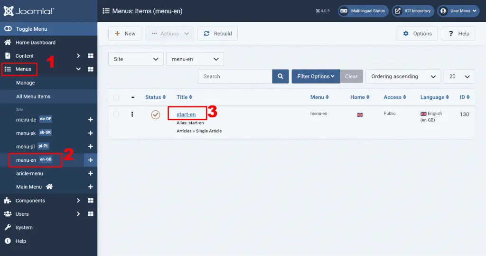The height and width of the screenshot is (256, 486).
Task: Sort by Menu column
Action: (319, 97)
